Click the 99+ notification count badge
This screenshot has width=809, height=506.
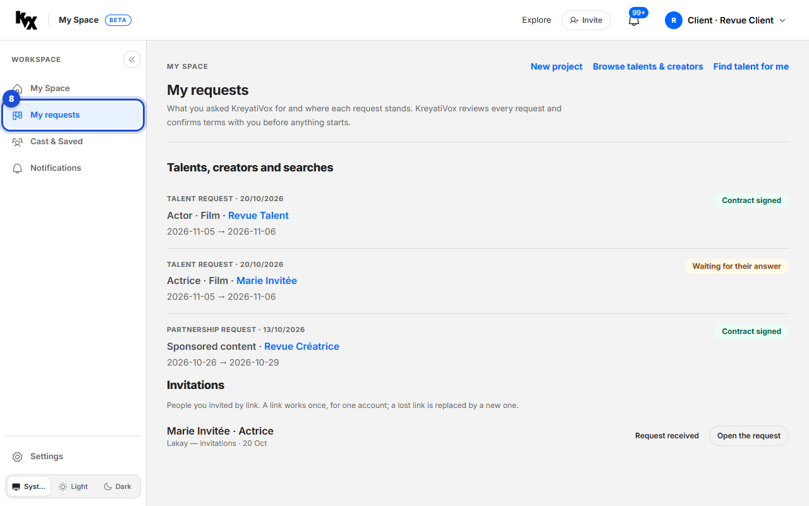(638, 13)
